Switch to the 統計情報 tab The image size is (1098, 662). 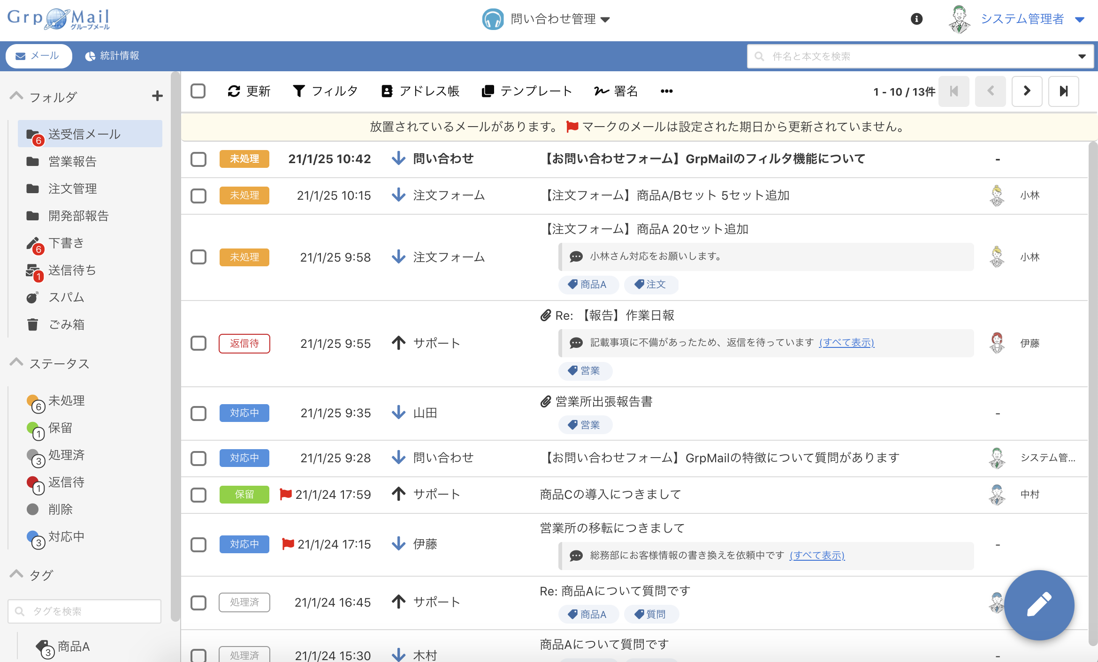pos(112,56)
